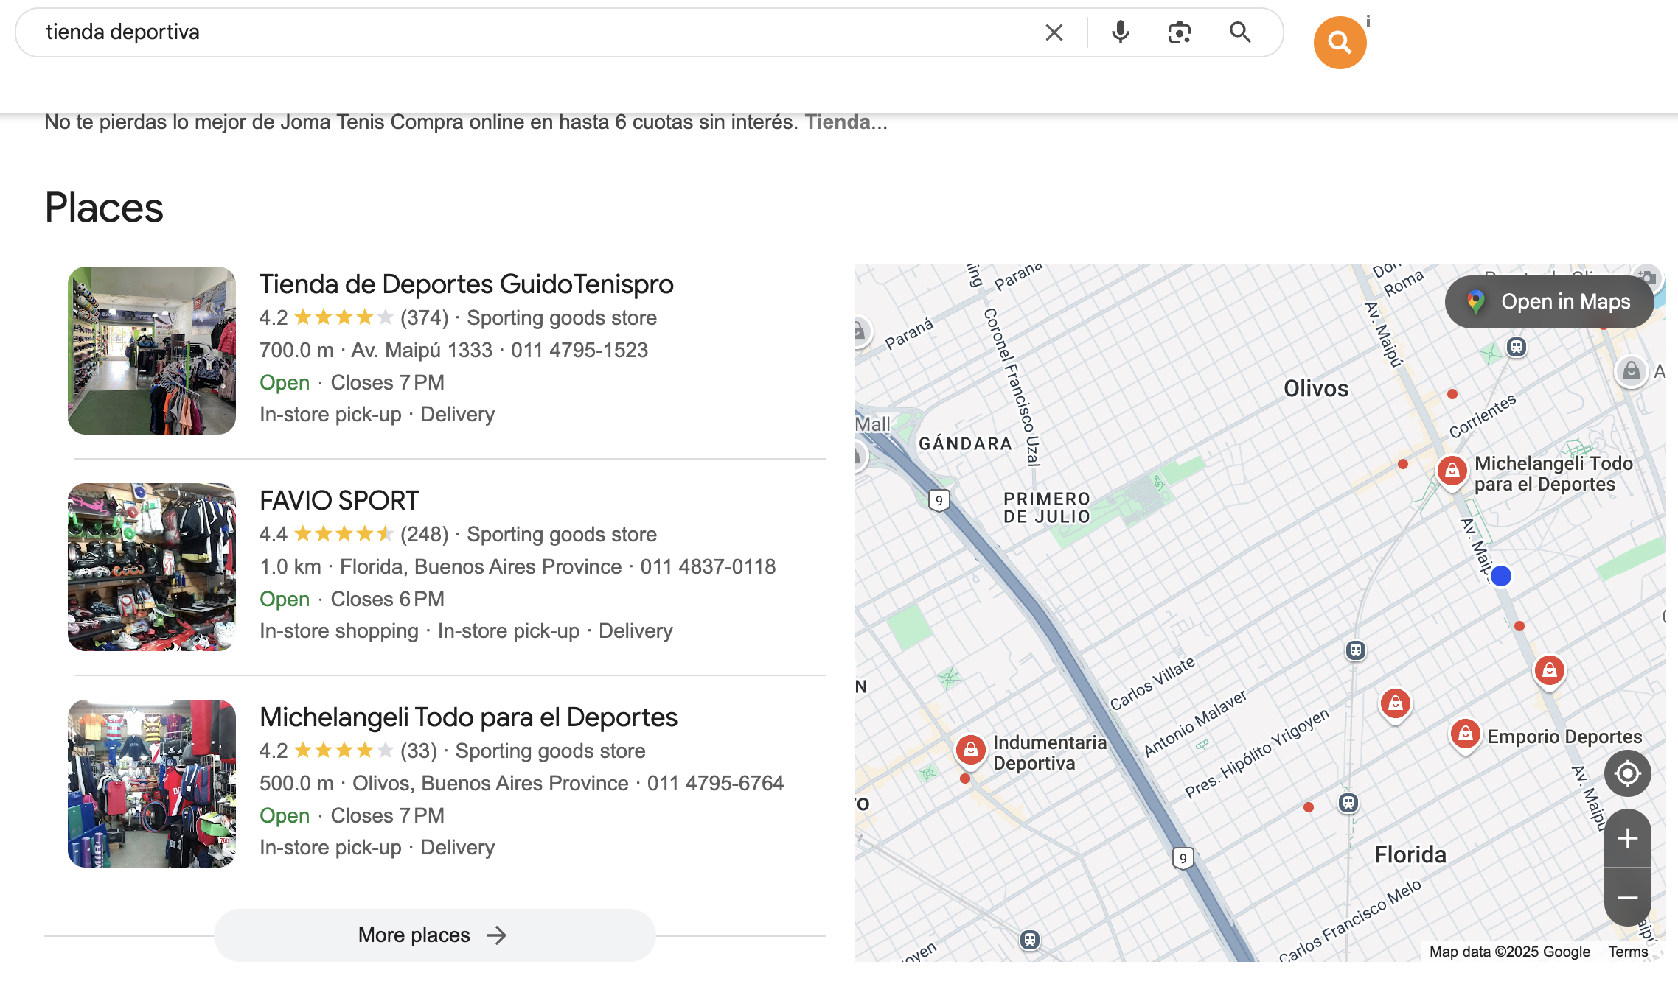Start voice search with microphone icon
The image size is (1678, 984).
click(1121, 32)
